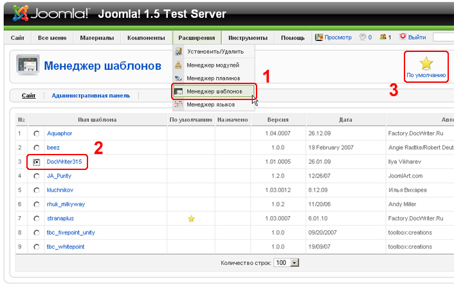454x288 pixels.
Task: Click version 1.04.0007 in Aquaphor row
Action: (x=278, y=133)
